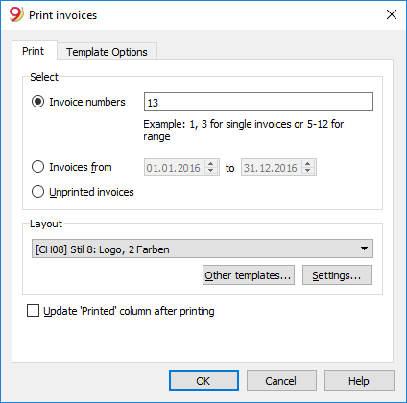Decrease the end date with down arrow
The width and height of the screenshot is (407, 403).
308,171
